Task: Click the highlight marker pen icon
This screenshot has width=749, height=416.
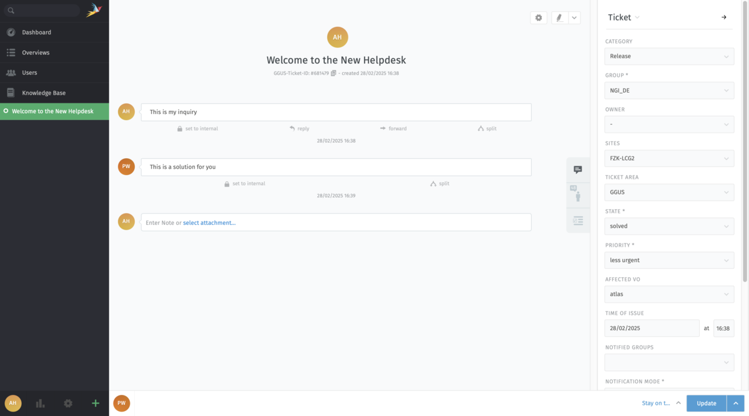Action: point(560,18)
